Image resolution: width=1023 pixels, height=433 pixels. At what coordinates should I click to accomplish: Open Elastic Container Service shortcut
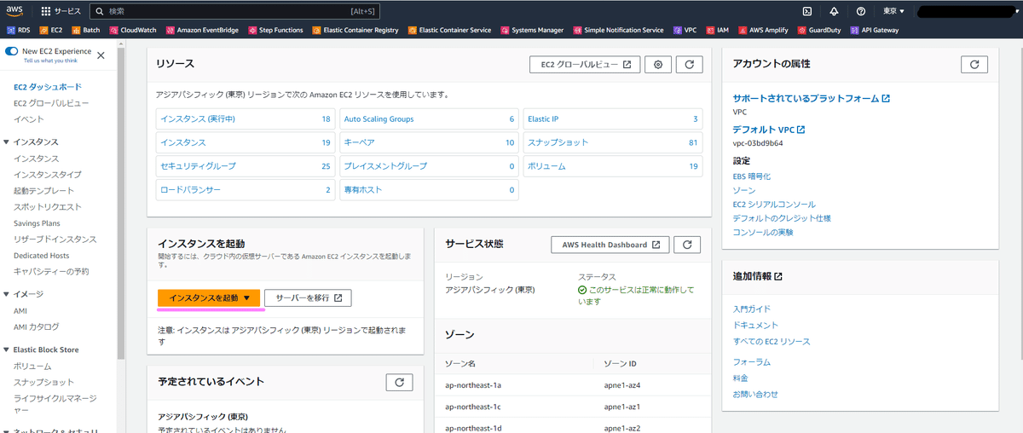(449, 30)
